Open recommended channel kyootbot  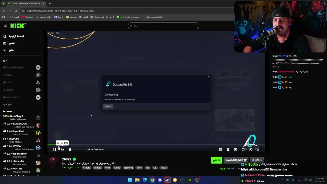click(22, 133)
